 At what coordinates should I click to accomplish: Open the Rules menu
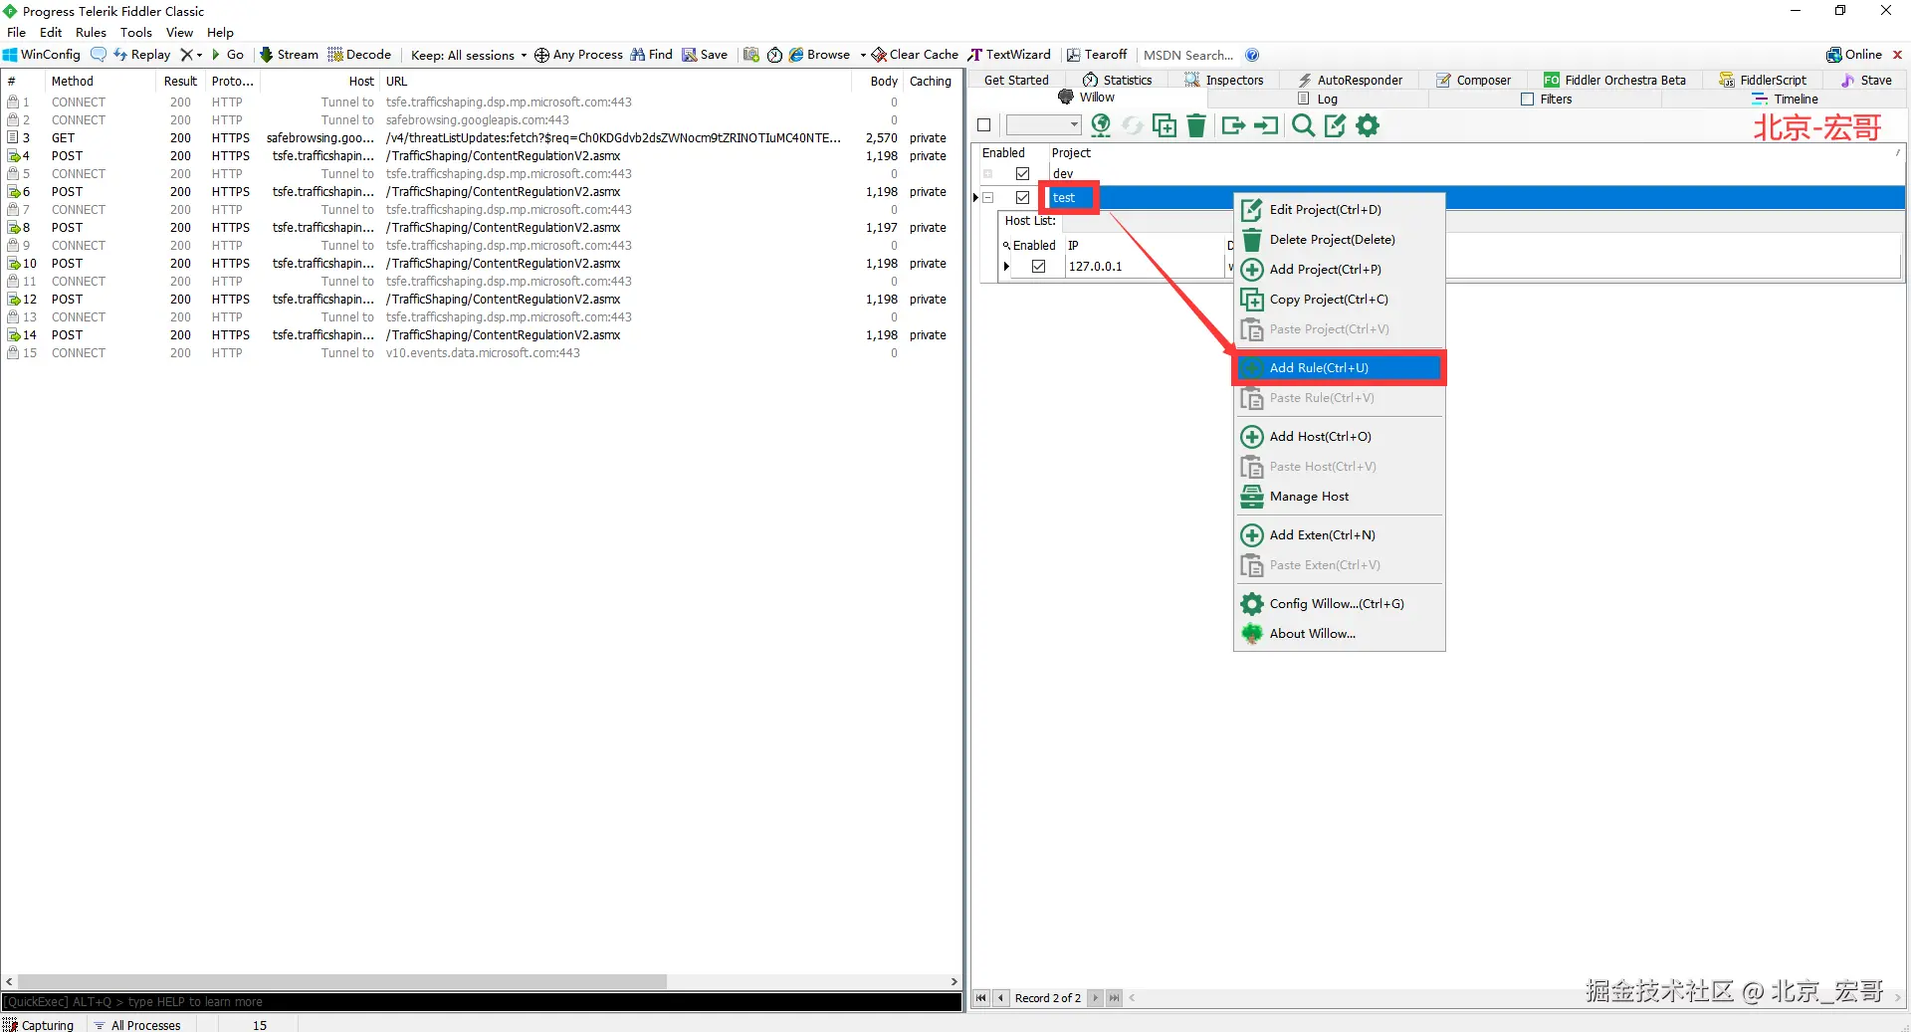point(91,32)
